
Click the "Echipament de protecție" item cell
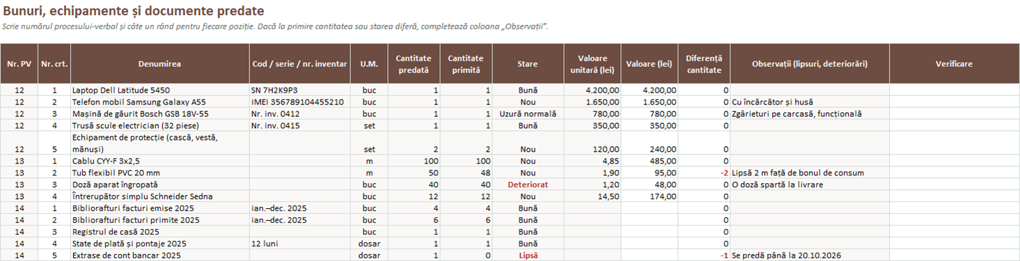pos(159,143)
